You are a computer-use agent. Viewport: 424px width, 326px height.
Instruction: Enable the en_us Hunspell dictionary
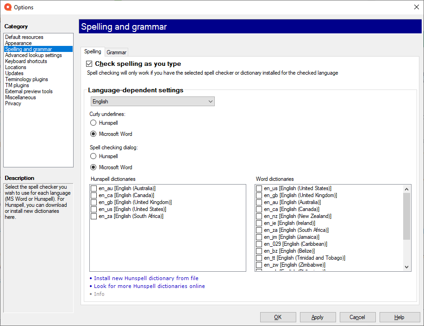pyautogui.click(x=94, y=209)
